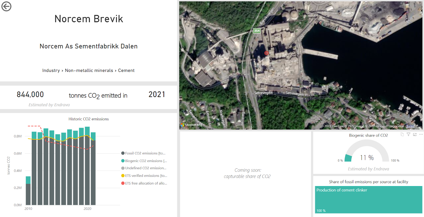Click the Microsoft Bing logo on the map
The height and width of the screenshot is (217, 424).
[192, 125]
